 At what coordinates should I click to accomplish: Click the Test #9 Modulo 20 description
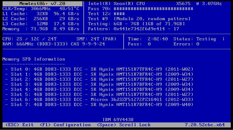click(139, 19)
